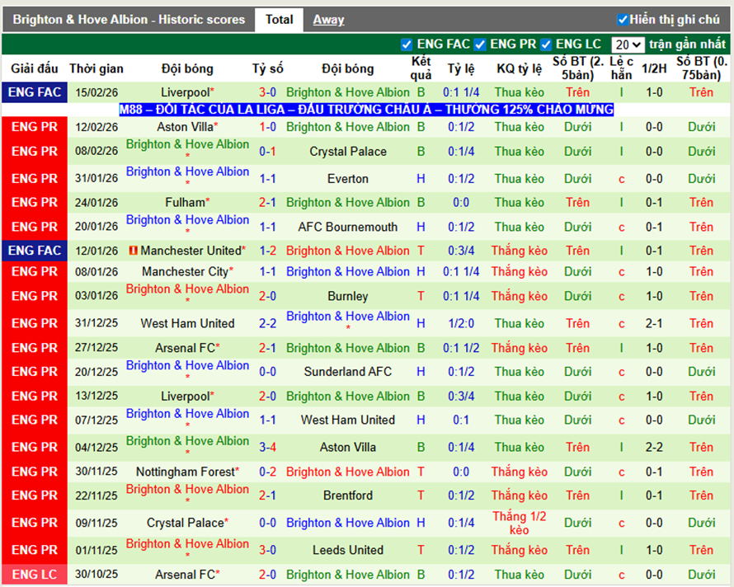Open the 3-4 score against Aston Villa

268,448
